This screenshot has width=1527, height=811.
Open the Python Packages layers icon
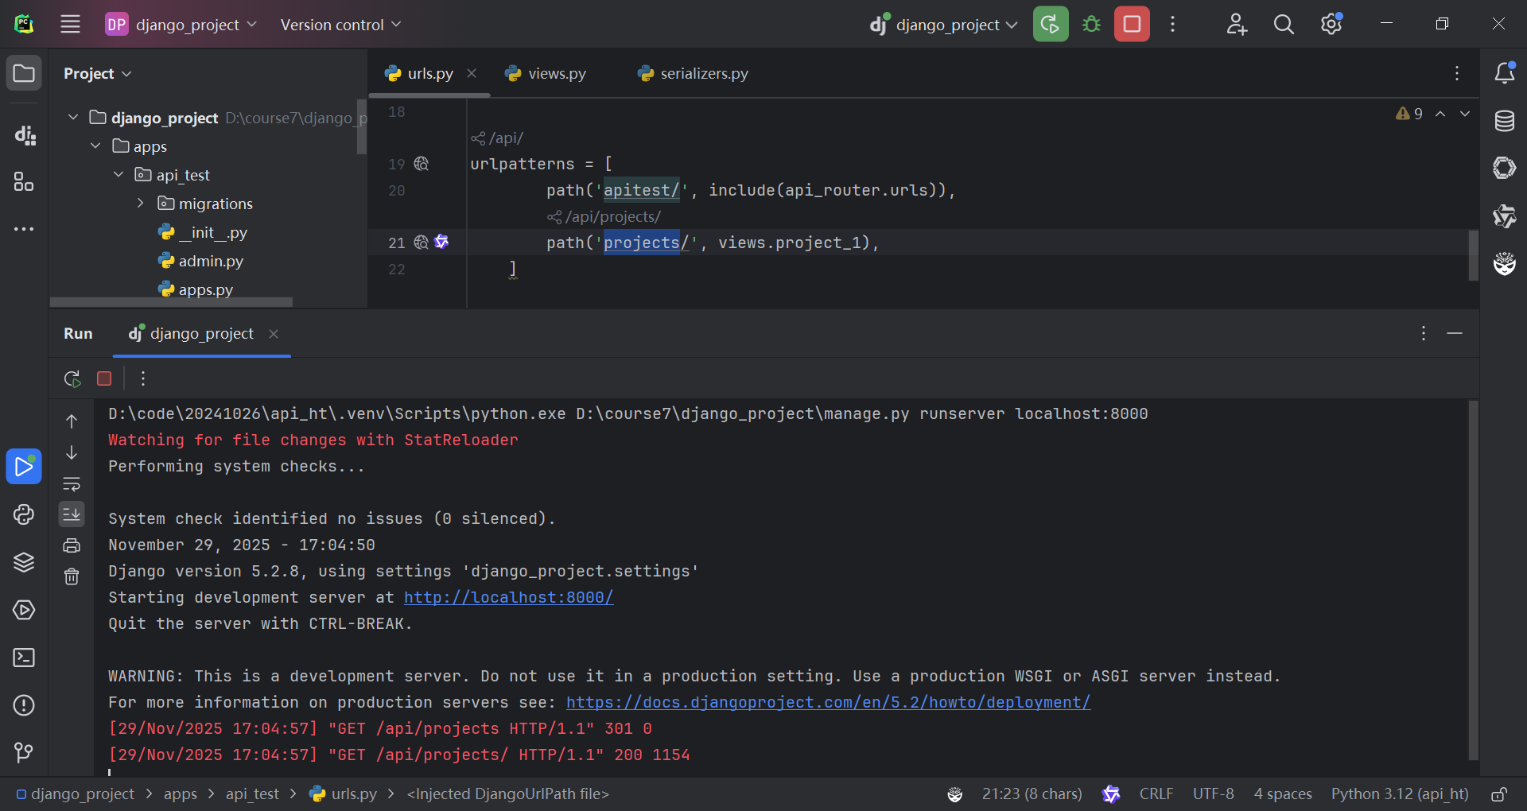tap(24, 562)
